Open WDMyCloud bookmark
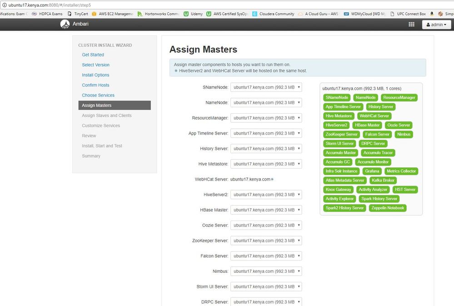 click(364, 14)
